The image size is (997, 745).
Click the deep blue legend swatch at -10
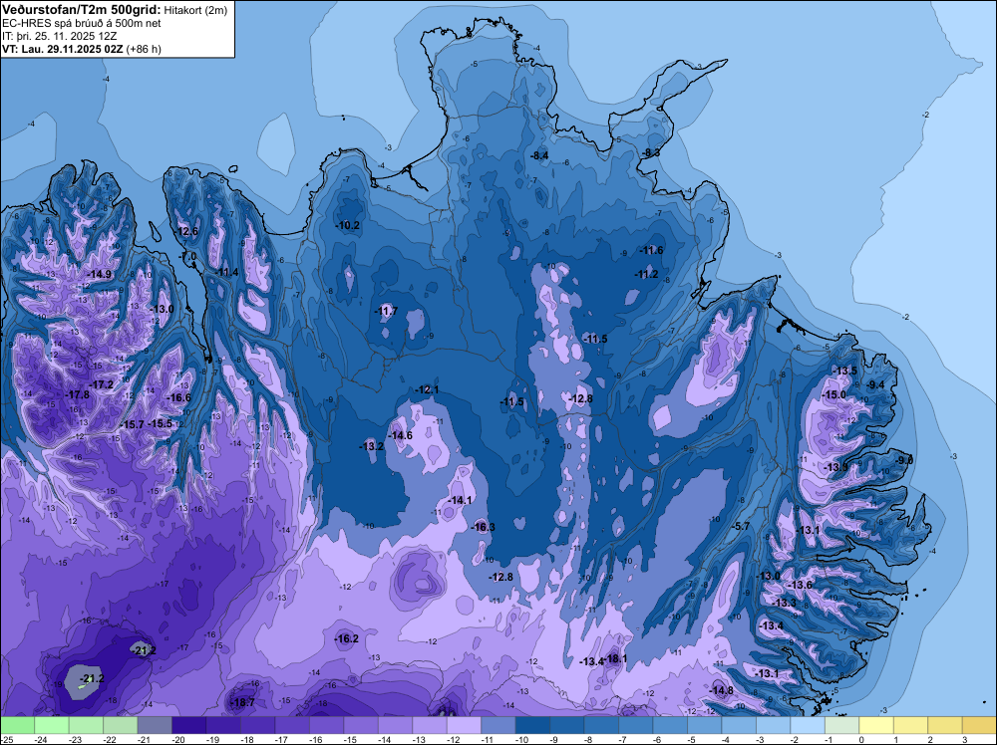coord(532,725)
